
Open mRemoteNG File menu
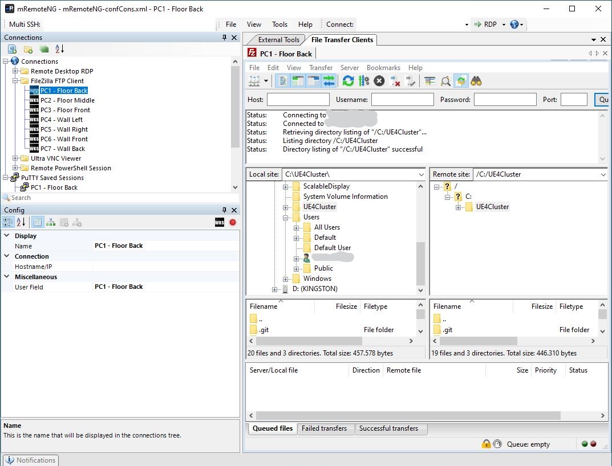(x=231, y=24)
